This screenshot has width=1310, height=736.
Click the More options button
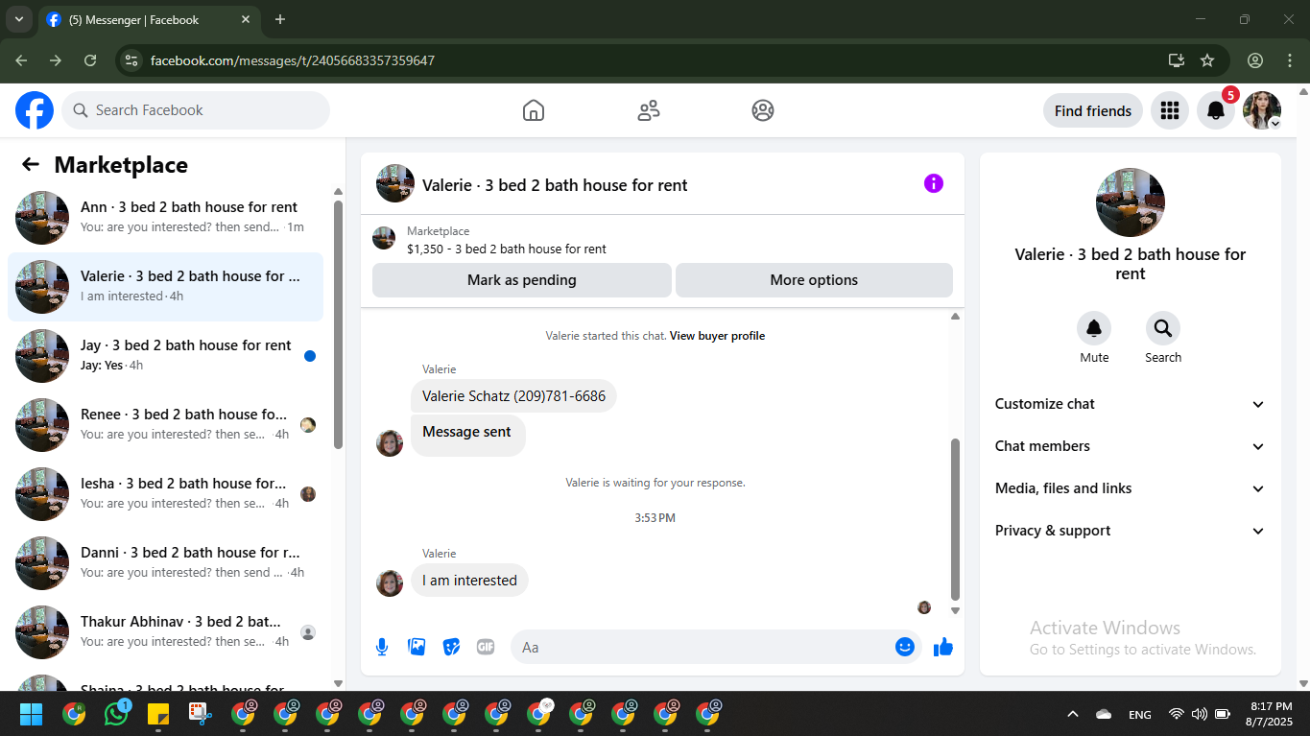814,280
